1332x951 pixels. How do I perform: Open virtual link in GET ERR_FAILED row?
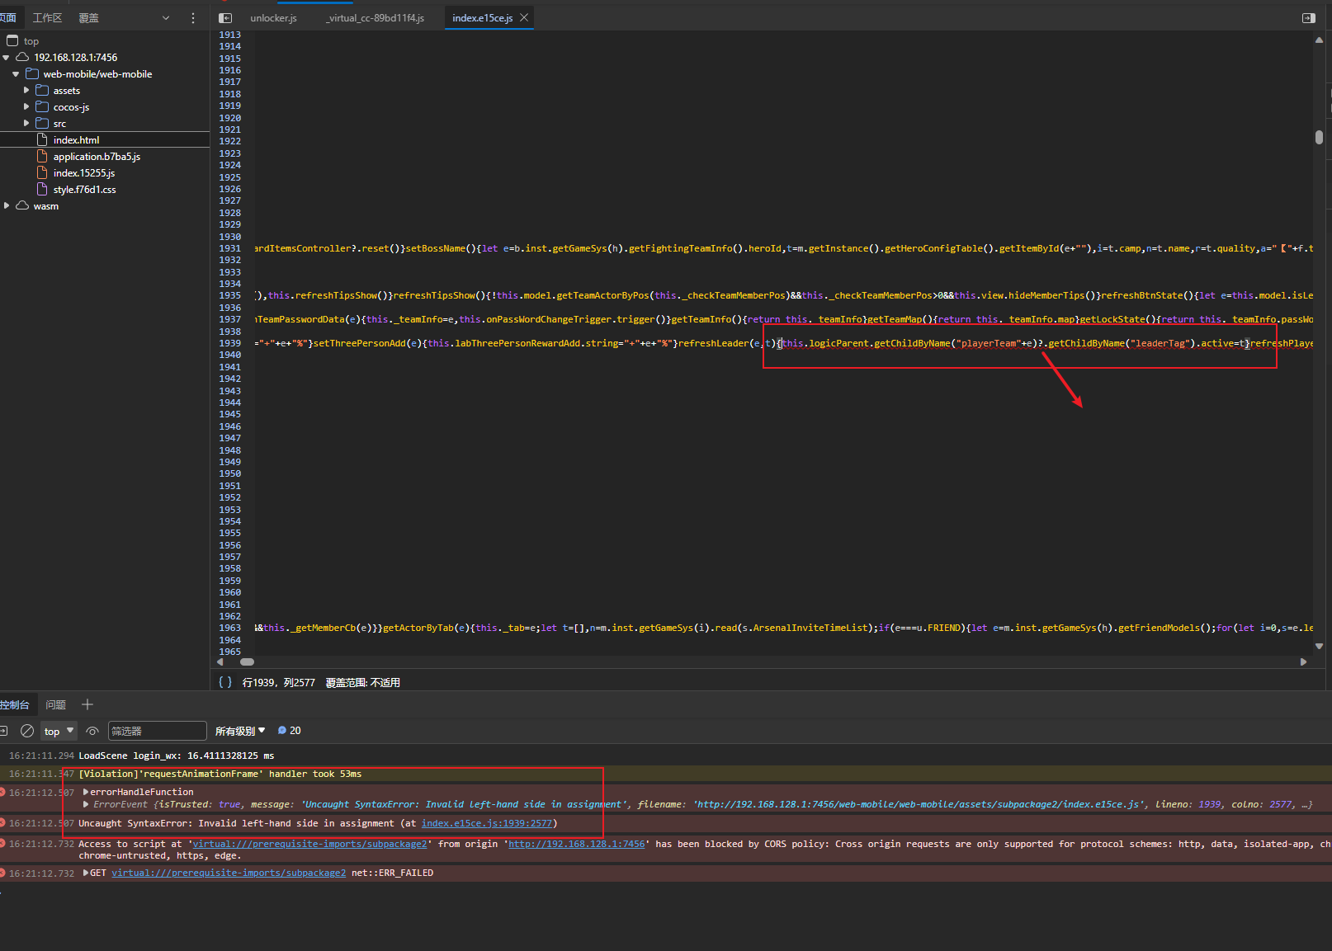point(229,873)
